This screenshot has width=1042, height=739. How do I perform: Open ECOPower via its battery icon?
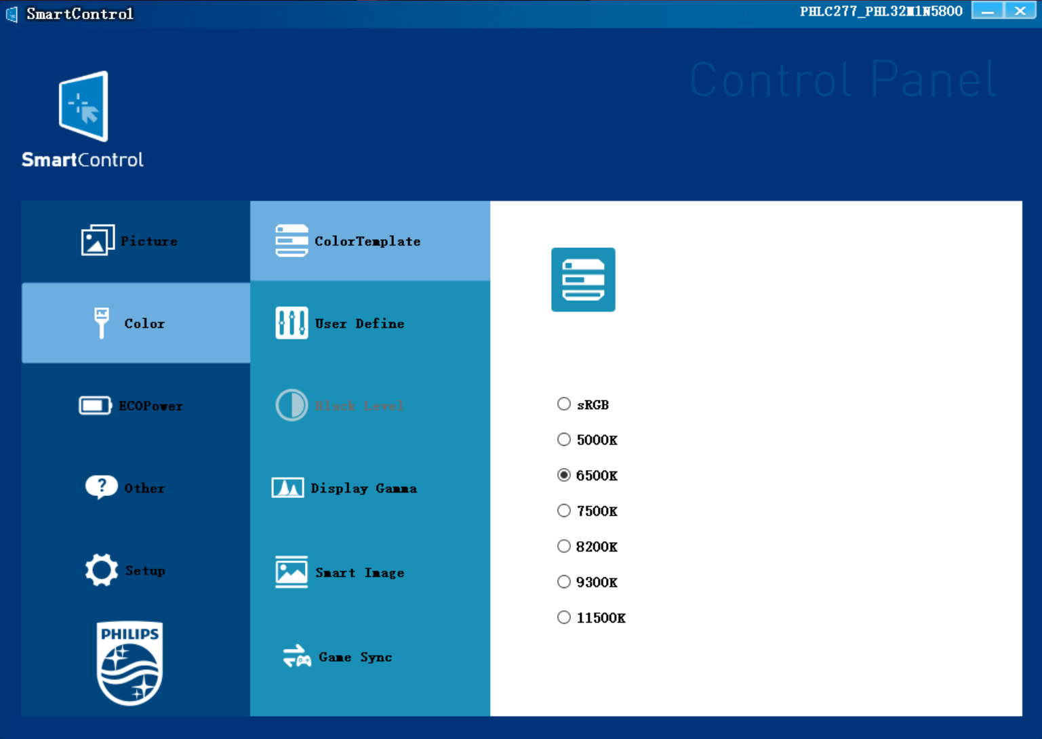pos(95,406)
